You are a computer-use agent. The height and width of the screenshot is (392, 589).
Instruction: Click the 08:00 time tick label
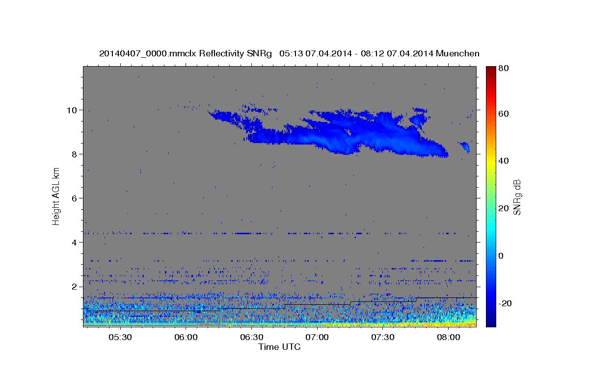click(449, 337)
